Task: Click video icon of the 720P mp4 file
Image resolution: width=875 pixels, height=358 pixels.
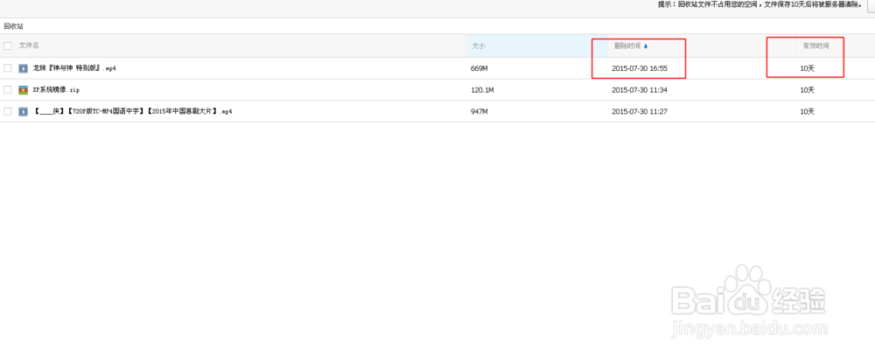Action: point(24,112)
